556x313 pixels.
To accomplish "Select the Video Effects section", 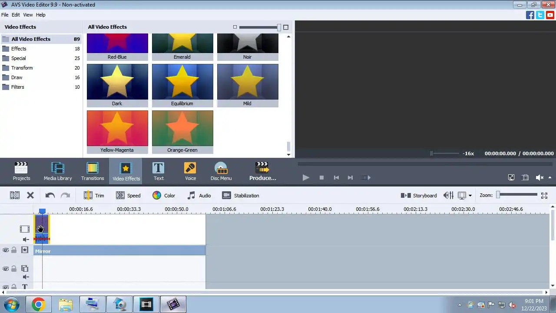I will pos(126,171).
